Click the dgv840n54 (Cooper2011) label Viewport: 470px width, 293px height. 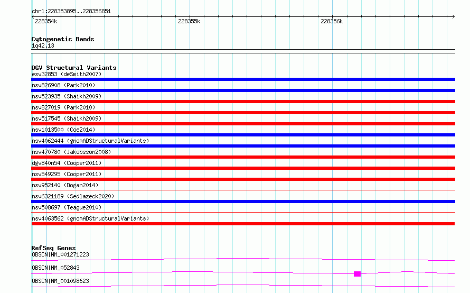tap(67, 163)
